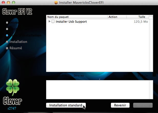Click the package description text area
Image resolution: width=158 pixels, height=113 pixels.
click(x=98, y=90)
